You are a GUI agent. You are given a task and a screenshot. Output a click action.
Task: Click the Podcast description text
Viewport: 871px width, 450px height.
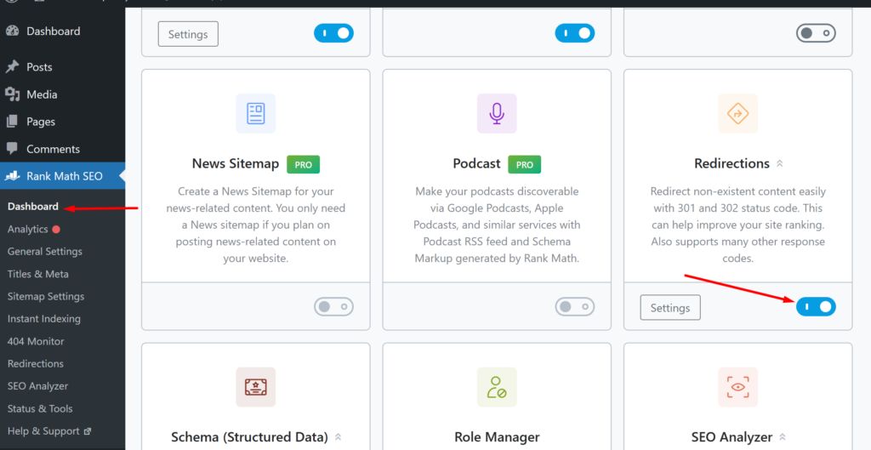497,225
